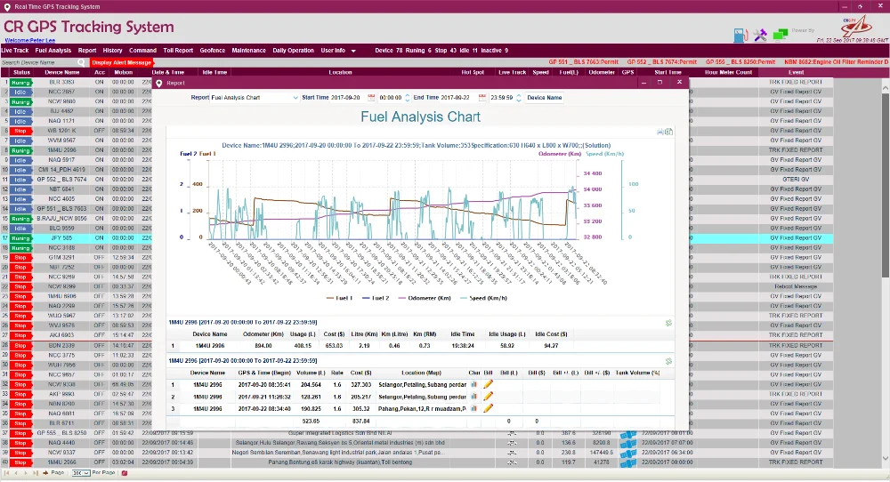Viewport: 890px width, 482px height.
Task: Click the fuel pump icon in header
Action: pyautogui.click(x=740, y=35)
